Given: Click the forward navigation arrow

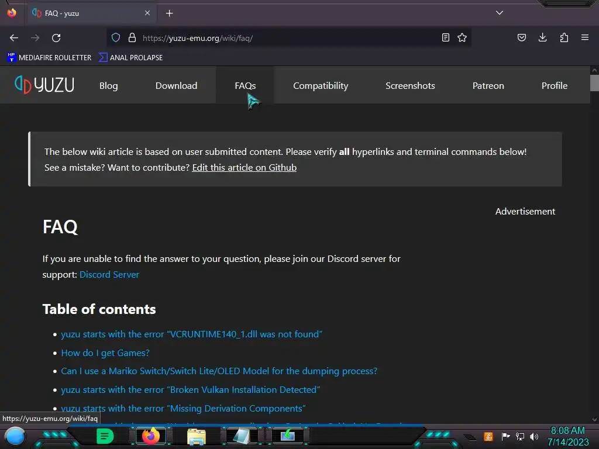Looking at the screenshot, I should coord(35,38).
